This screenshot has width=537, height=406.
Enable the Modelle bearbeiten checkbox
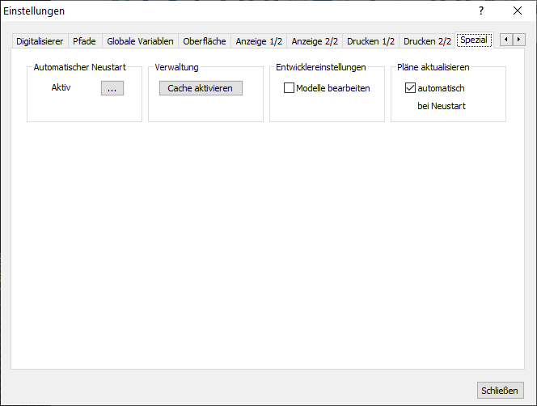coord(290,88)
